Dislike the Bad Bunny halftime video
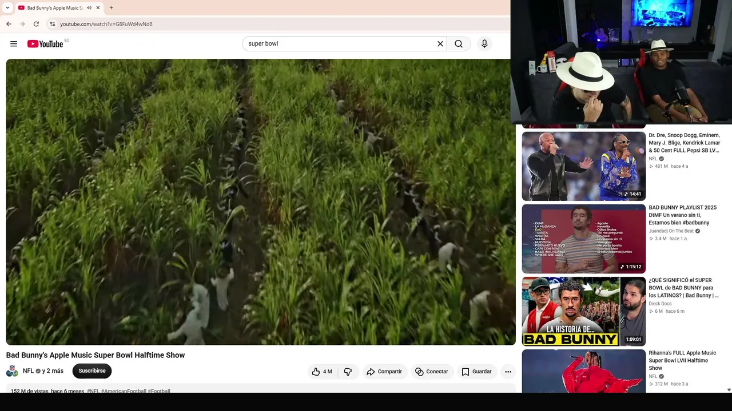 coord(348,372)
